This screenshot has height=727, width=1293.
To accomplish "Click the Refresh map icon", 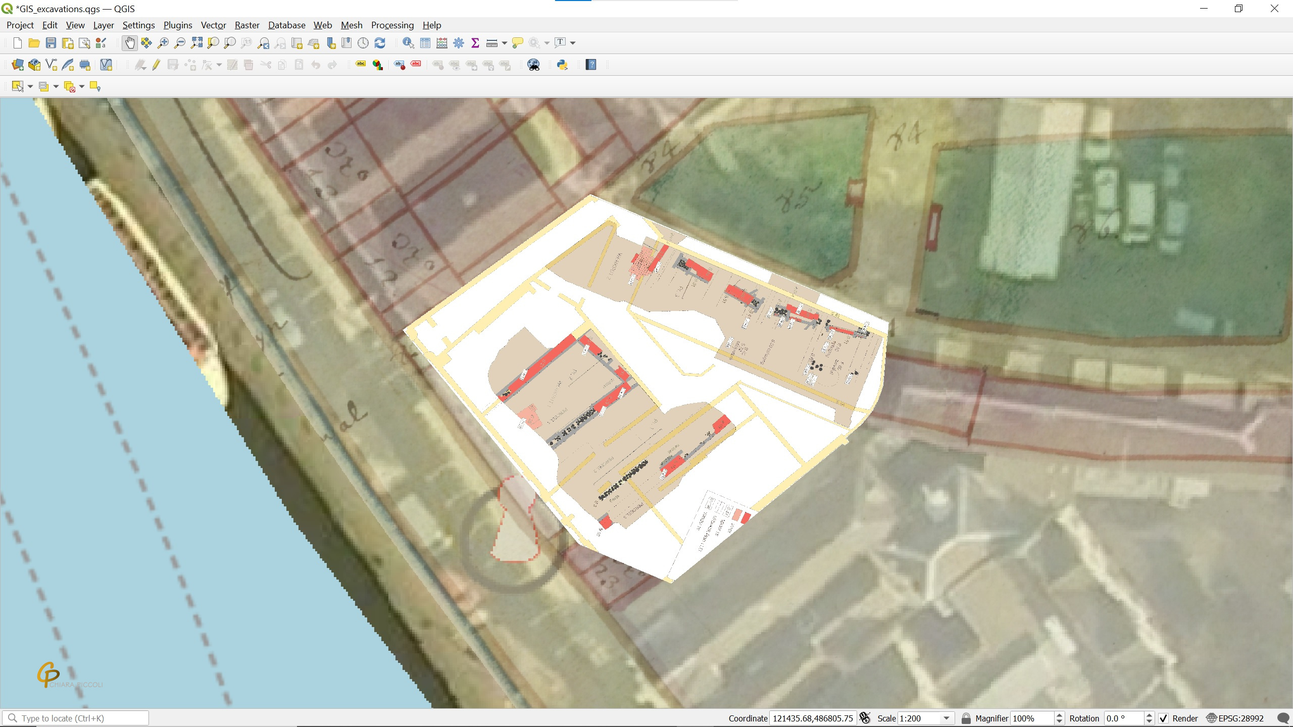I will 380,43.
